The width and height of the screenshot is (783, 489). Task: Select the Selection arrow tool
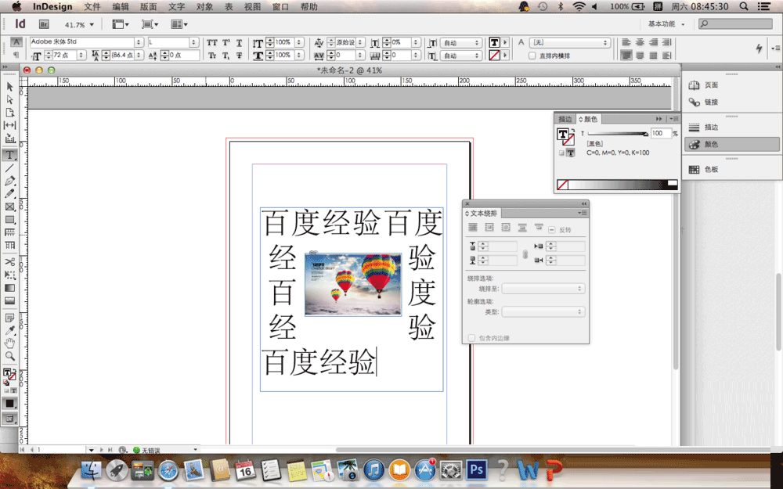coord(9,87)
